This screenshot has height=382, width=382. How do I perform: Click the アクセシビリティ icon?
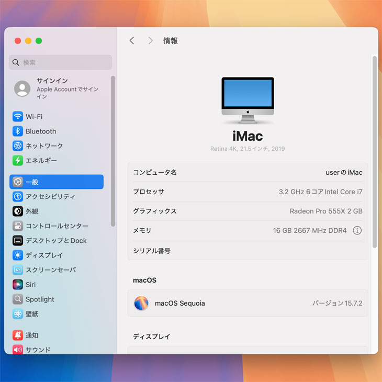point(18,197)
